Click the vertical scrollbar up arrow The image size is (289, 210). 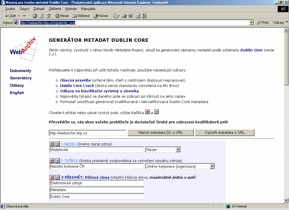point(286,30)
